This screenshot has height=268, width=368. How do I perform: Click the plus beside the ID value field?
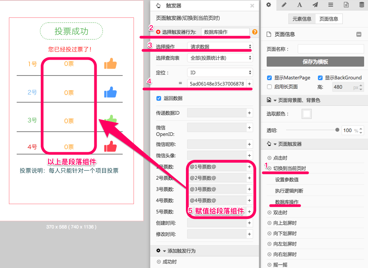pos(249,84)
